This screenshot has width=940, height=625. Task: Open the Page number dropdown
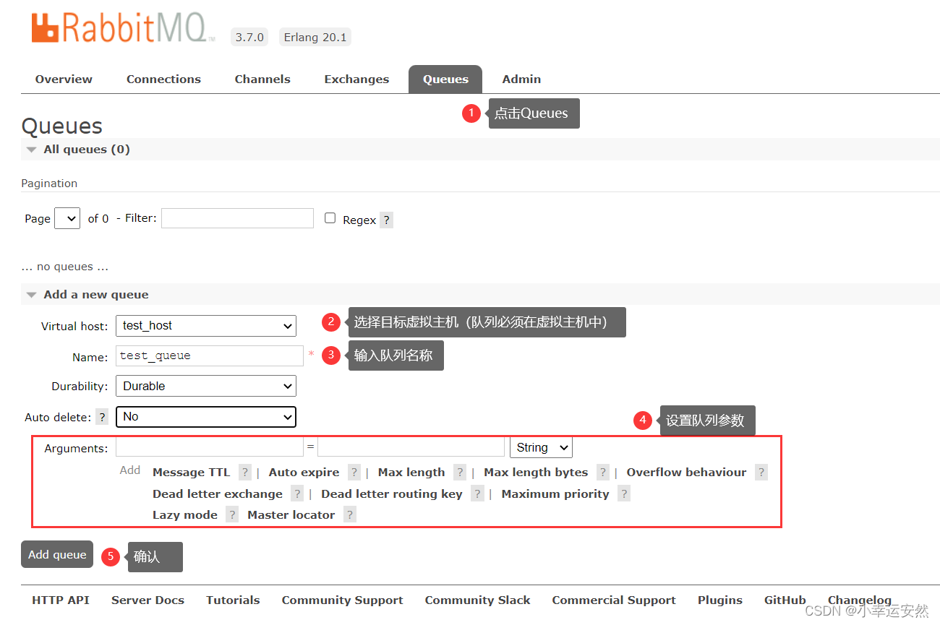(x=67, y=218)
